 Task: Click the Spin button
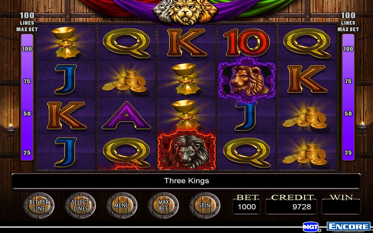(x=205, y=206)
